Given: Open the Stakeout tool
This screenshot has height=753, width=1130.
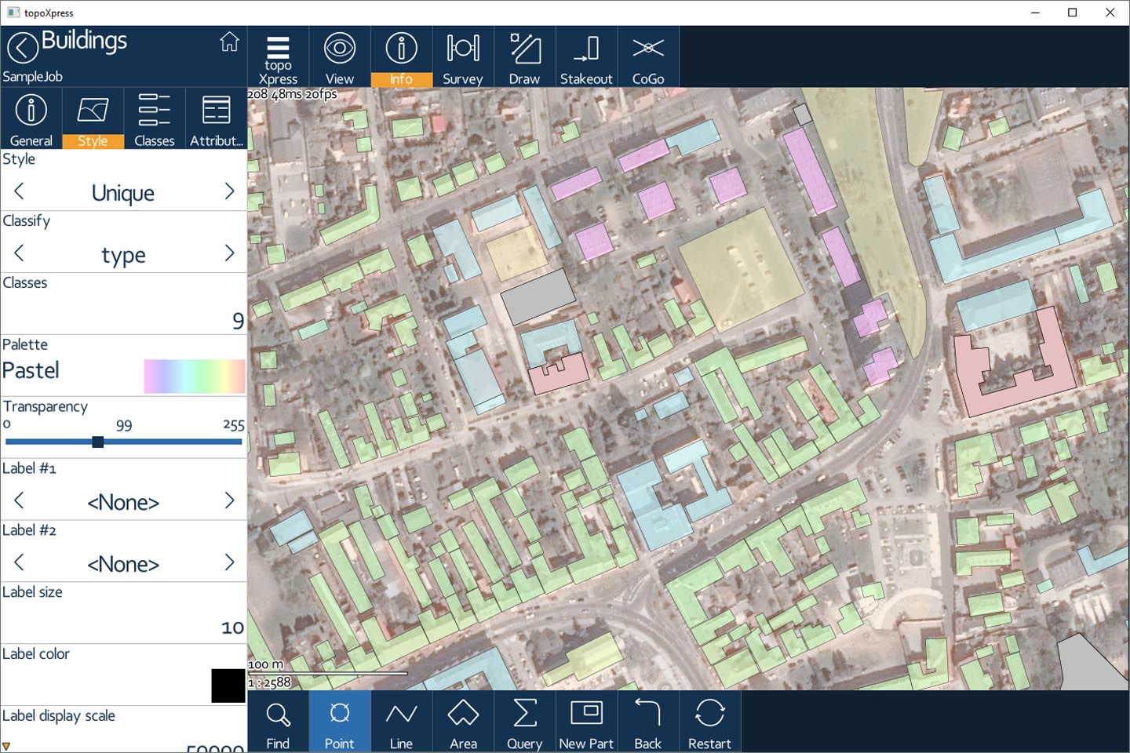Looking at the screenshot, I should click(x=586, y=56).
